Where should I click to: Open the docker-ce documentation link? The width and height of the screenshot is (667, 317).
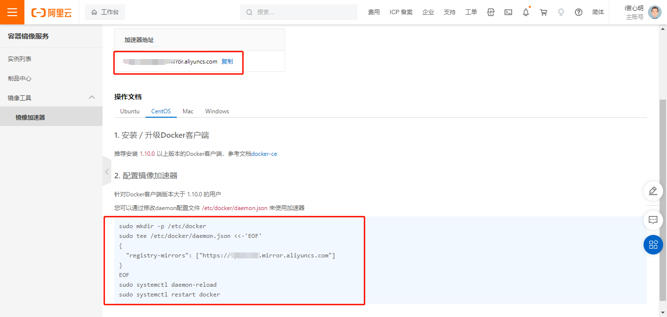pyautogui.click(x=264, y=153)
